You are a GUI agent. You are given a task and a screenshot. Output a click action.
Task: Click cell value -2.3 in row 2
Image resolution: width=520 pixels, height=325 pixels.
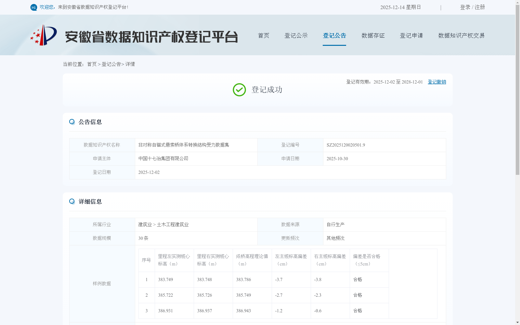(x=318, y=295)
